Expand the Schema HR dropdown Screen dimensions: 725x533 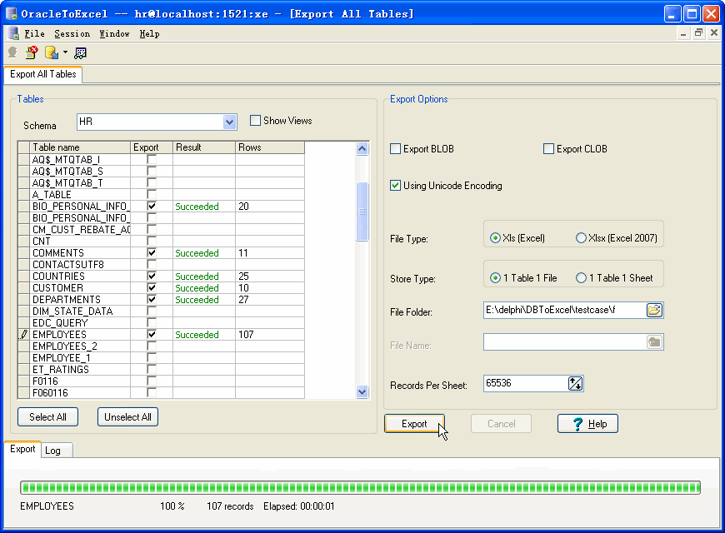click(x=230, y=122)
